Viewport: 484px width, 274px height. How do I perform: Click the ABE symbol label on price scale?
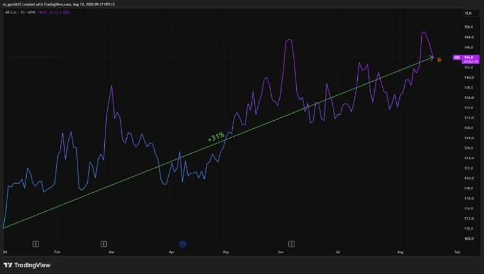pos(457,57)
